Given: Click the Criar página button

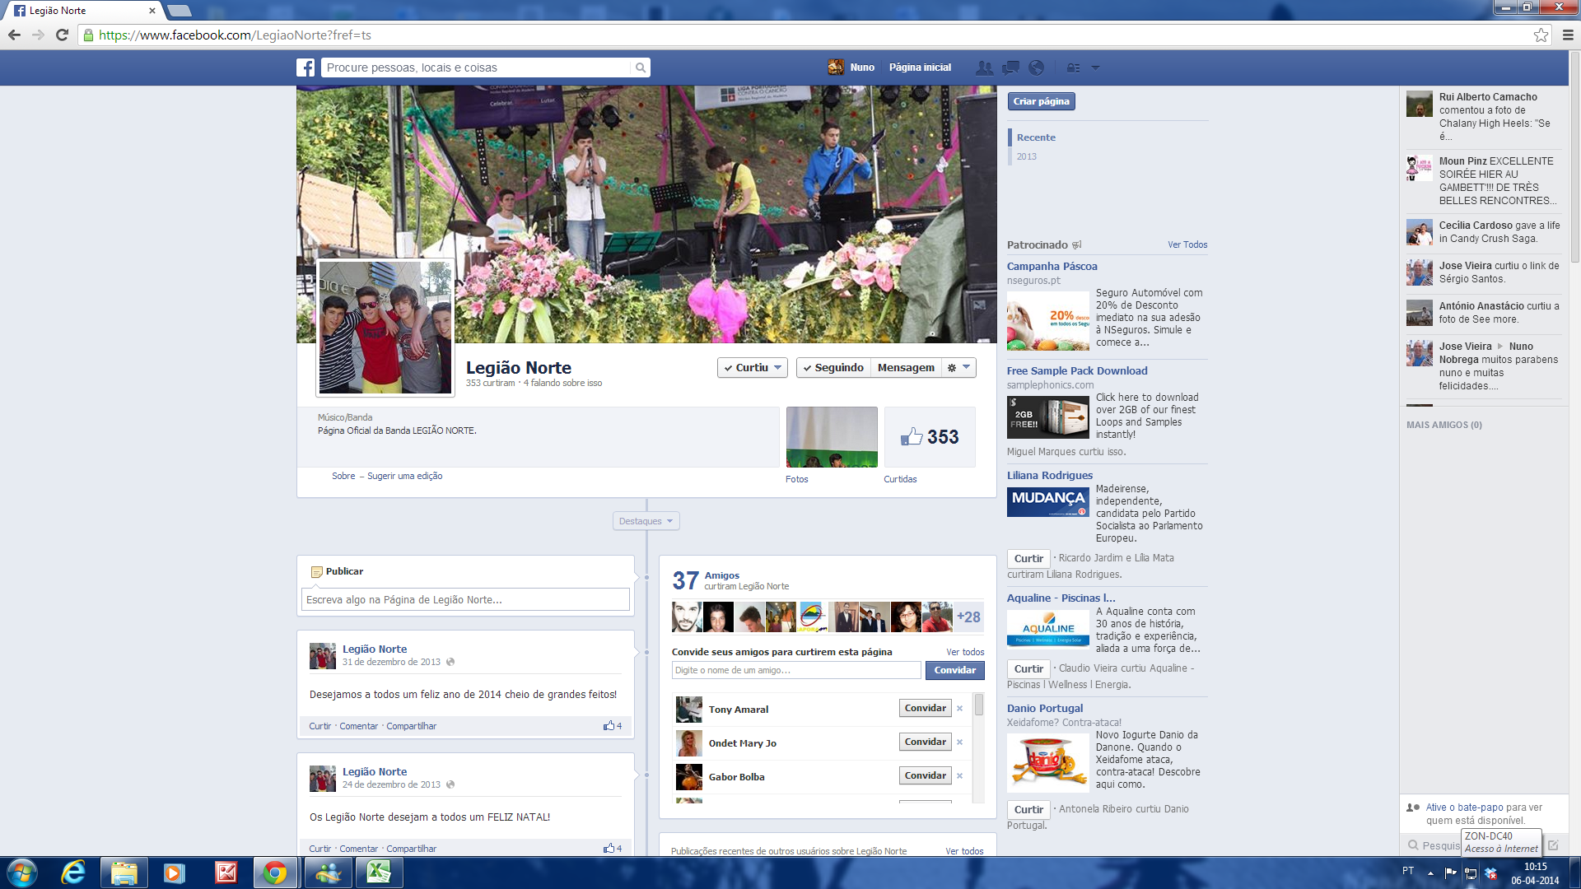Looking at the screenshot, I should pos(1041,101).
